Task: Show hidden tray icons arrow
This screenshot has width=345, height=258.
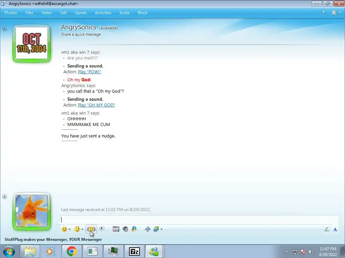Action: (x=286, y=252)
